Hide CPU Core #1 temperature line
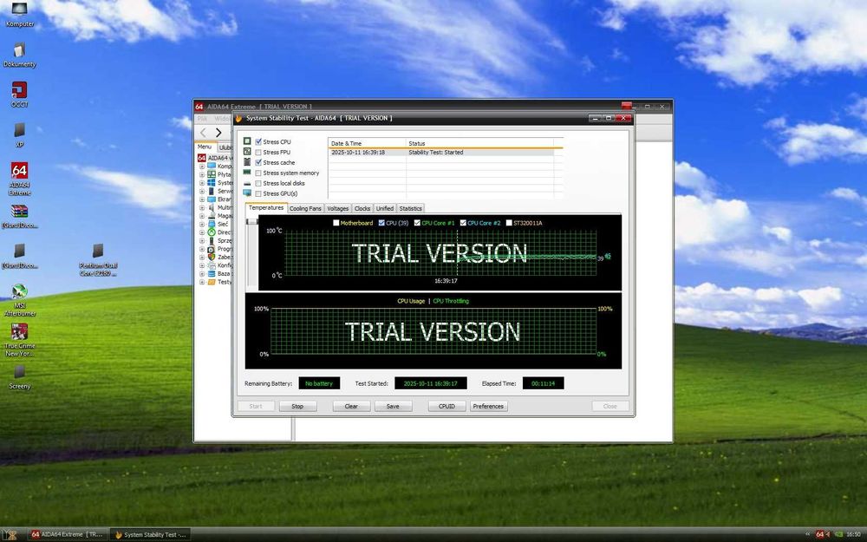 [x=418, y=223]
